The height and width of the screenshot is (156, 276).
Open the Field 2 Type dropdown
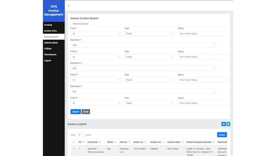(149, 57)
